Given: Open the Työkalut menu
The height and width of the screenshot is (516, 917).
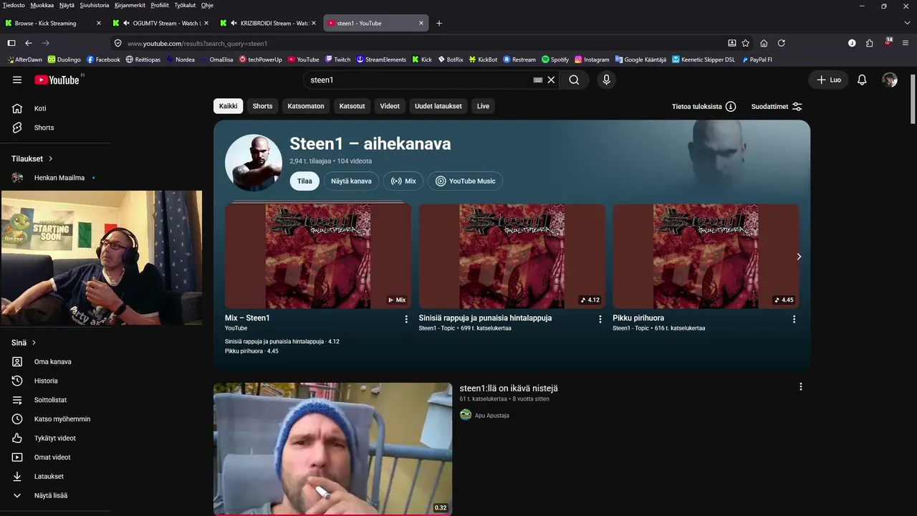Looking at the screenshot, I should [x=185, y=5].
